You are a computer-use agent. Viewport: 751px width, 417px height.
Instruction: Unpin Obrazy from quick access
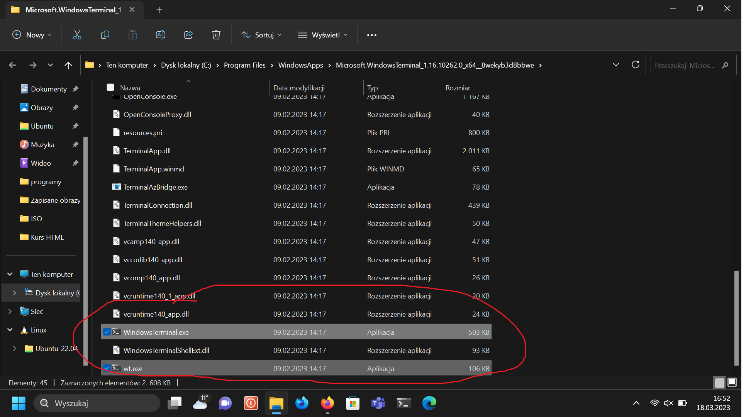76,108
